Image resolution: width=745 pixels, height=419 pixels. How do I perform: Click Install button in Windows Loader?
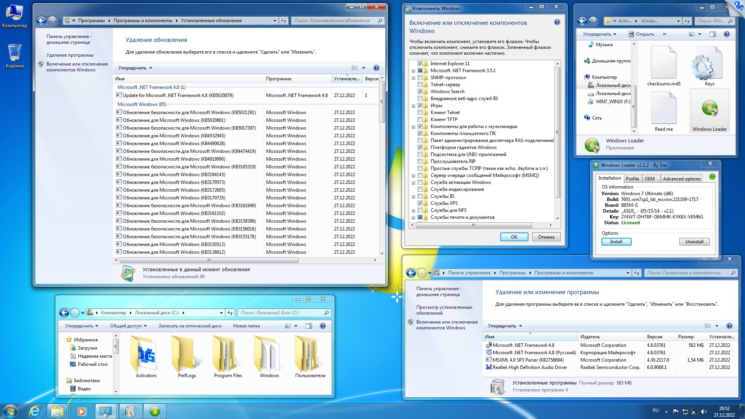(616, 242)
